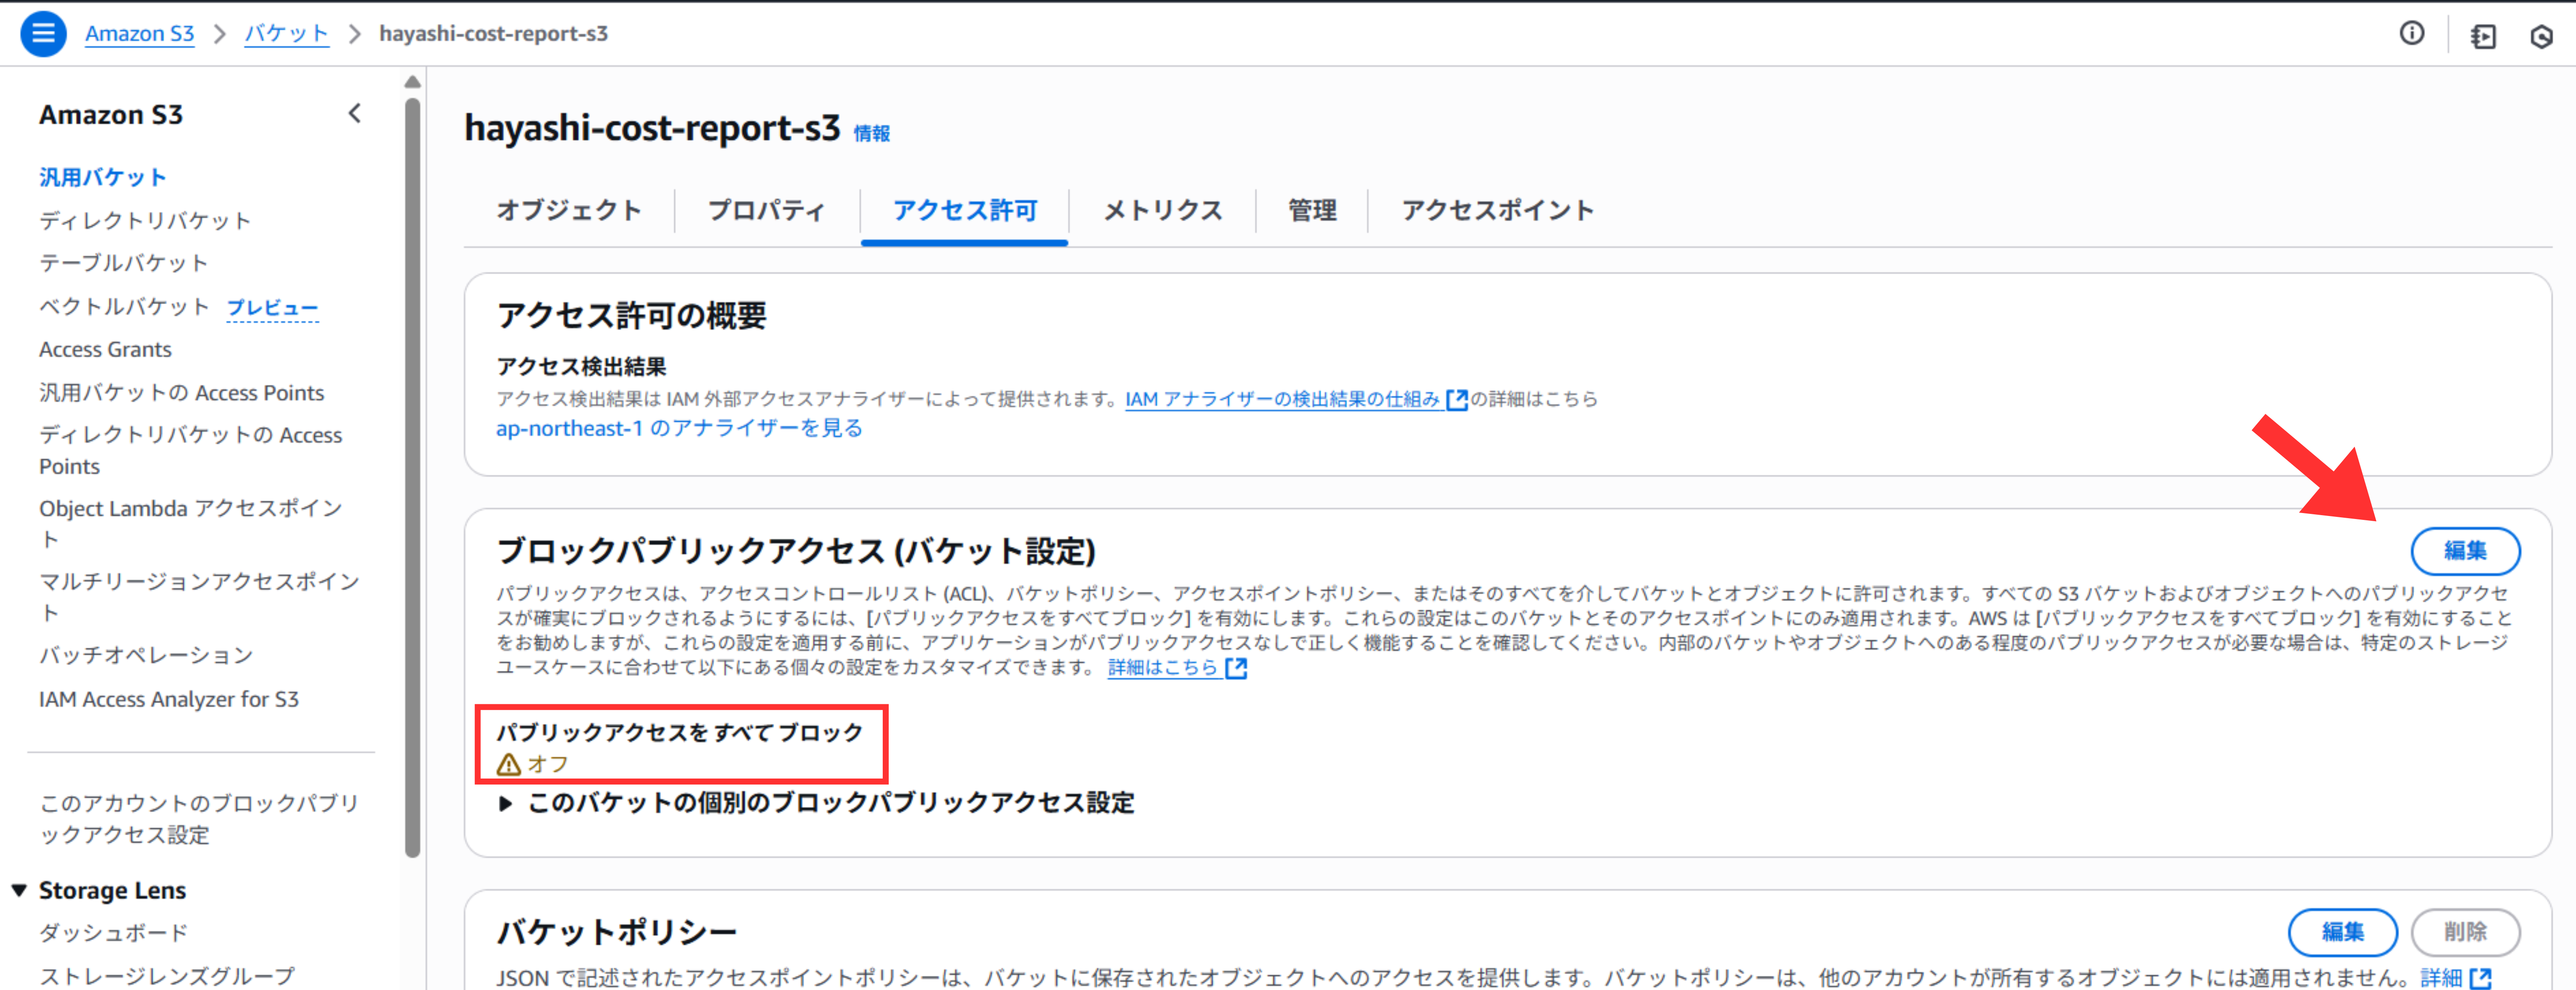This screenshot has width=2576, height=990.
Task: Open the メトリクス tab
Action: point(1163,211)
